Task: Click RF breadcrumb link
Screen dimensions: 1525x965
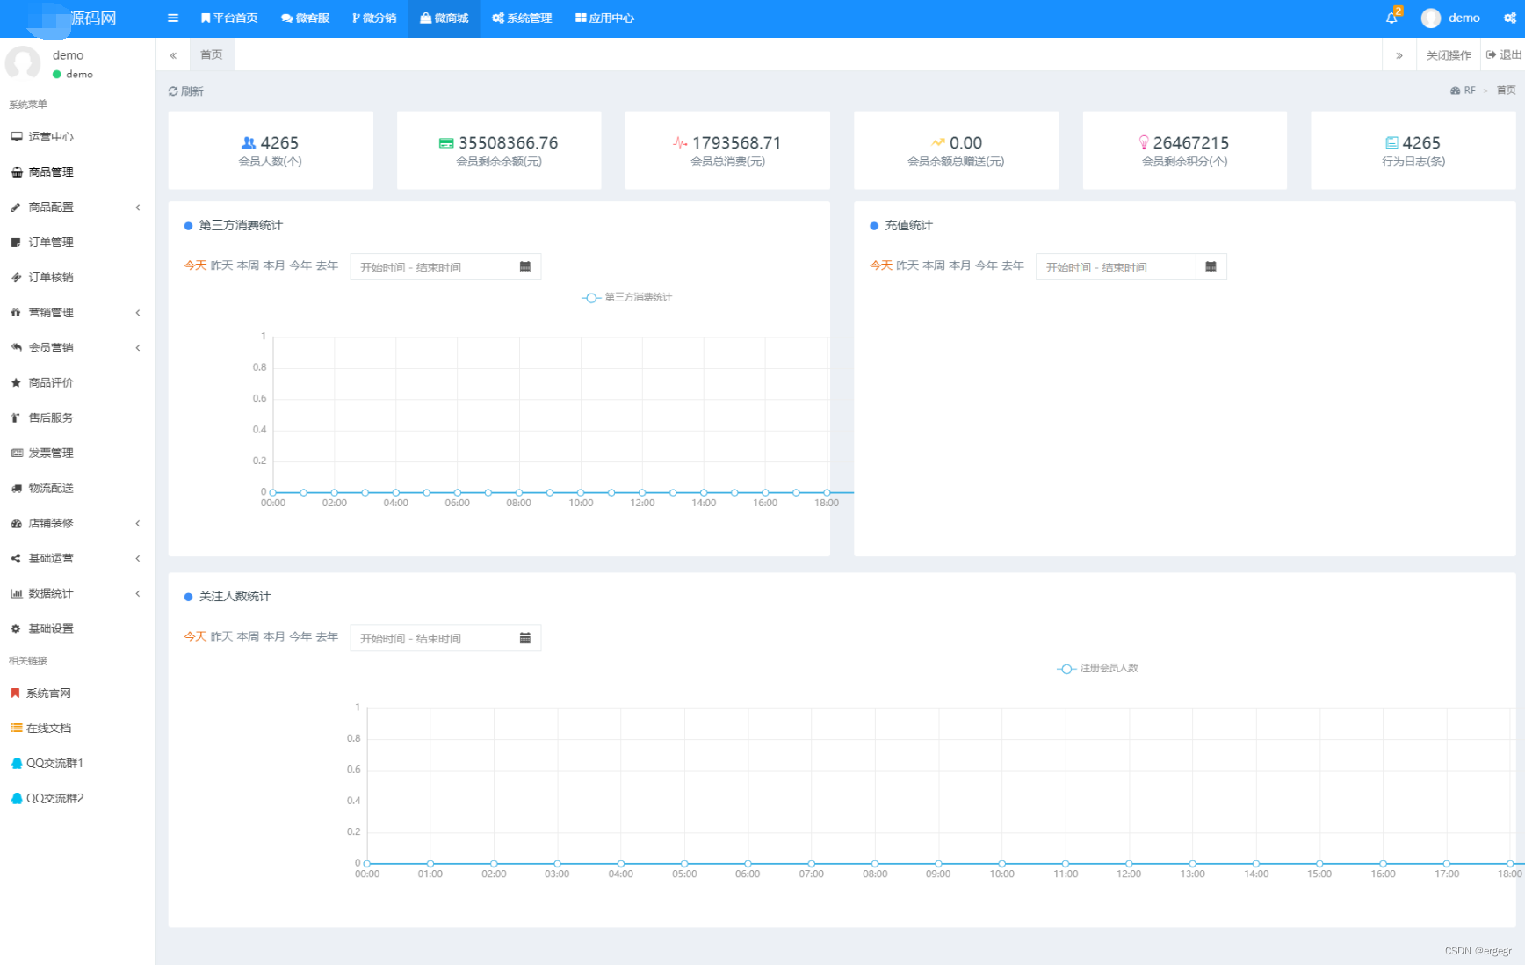Action: click(x=1464, y=91)
